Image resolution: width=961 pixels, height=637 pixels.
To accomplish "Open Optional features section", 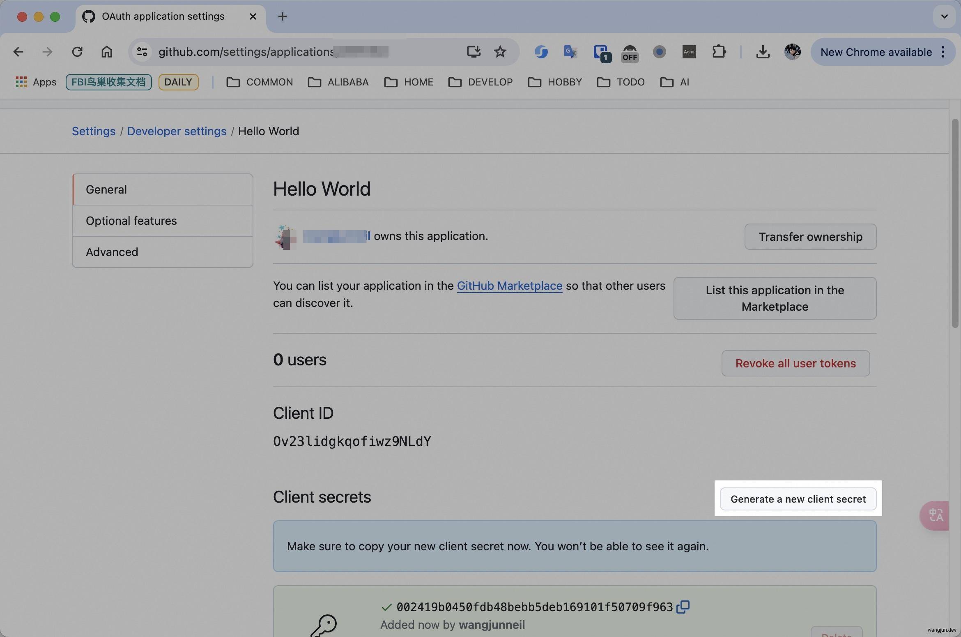I will point(163,221).
